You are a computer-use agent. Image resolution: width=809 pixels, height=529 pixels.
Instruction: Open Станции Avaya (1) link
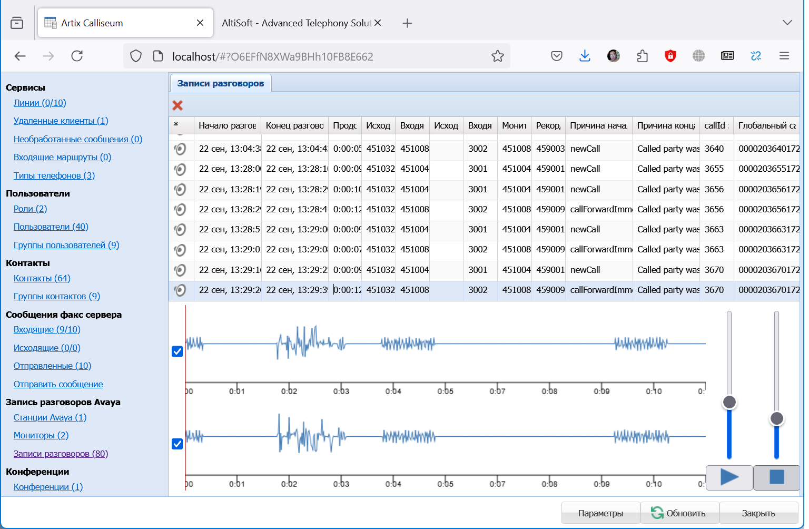(50, 417)
